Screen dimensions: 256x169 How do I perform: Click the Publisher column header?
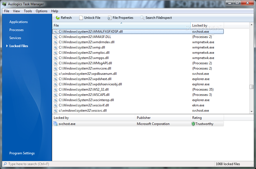tap(163, 118)
